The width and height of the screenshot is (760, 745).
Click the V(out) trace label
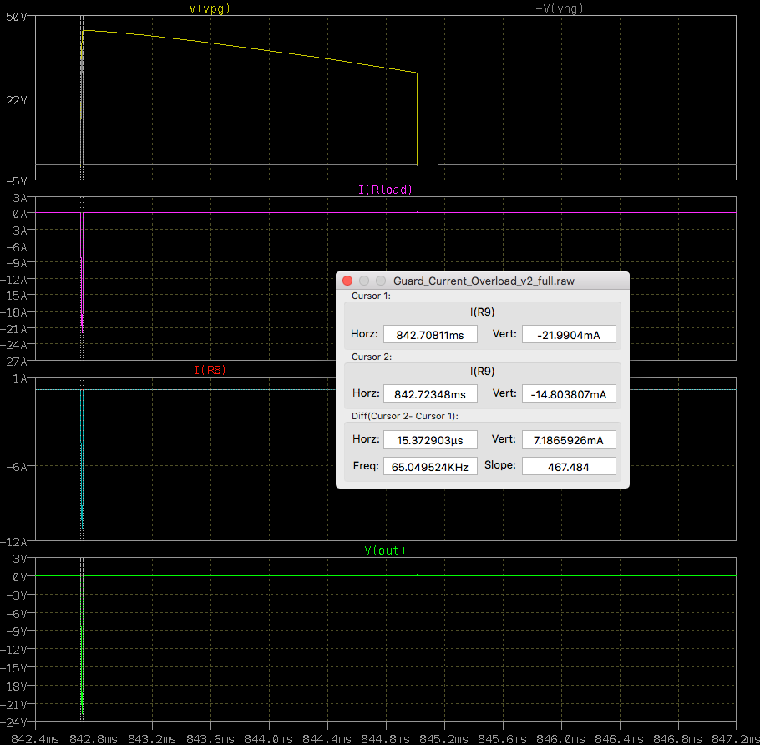coord(385,550)
